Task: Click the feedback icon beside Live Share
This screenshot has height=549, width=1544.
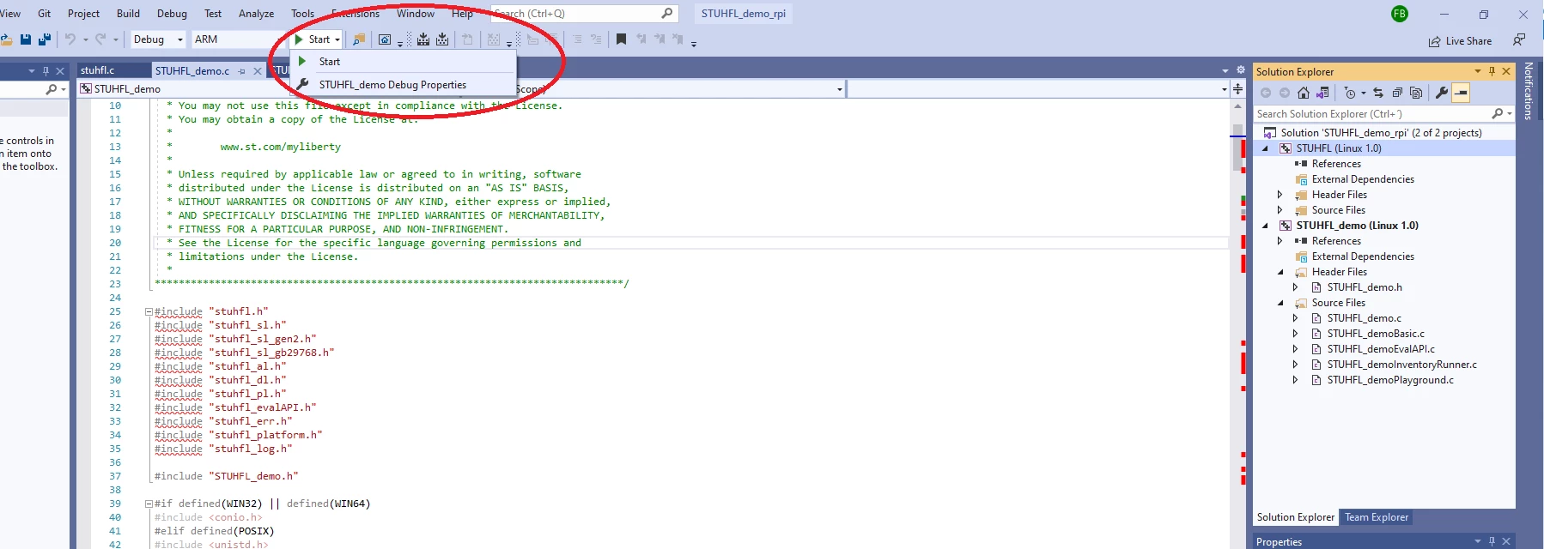Action: click(x=1519, y=39)
